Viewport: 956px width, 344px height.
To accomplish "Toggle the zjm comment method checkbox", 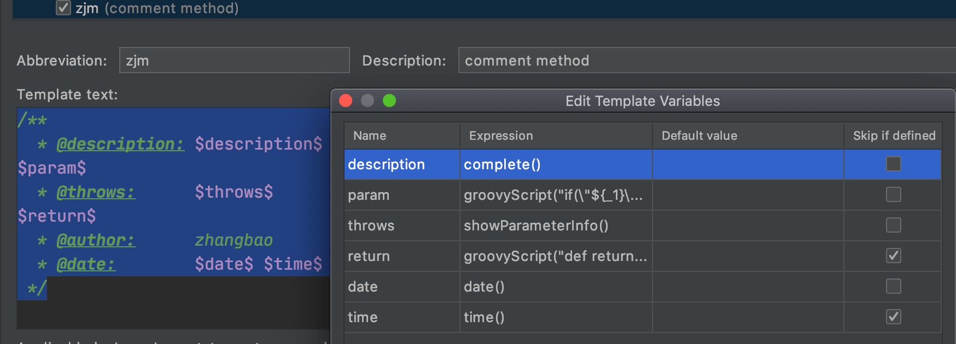I will (63, 8).
